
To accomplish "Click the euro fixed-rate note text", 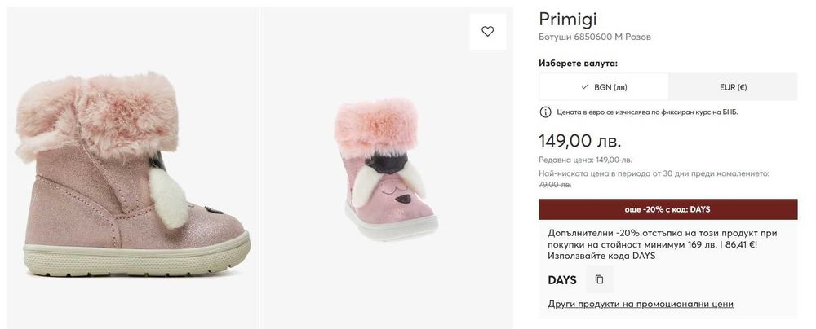I will (x=646, y=112).
